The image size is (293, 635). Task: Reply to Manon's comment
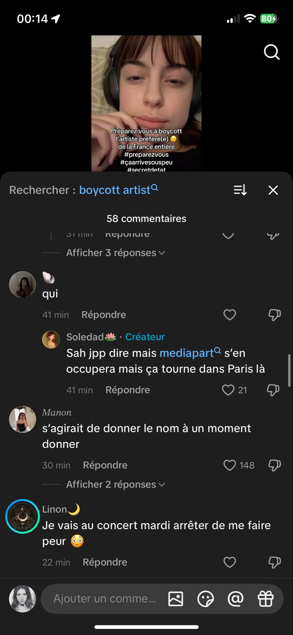click(x=105, y=465)
